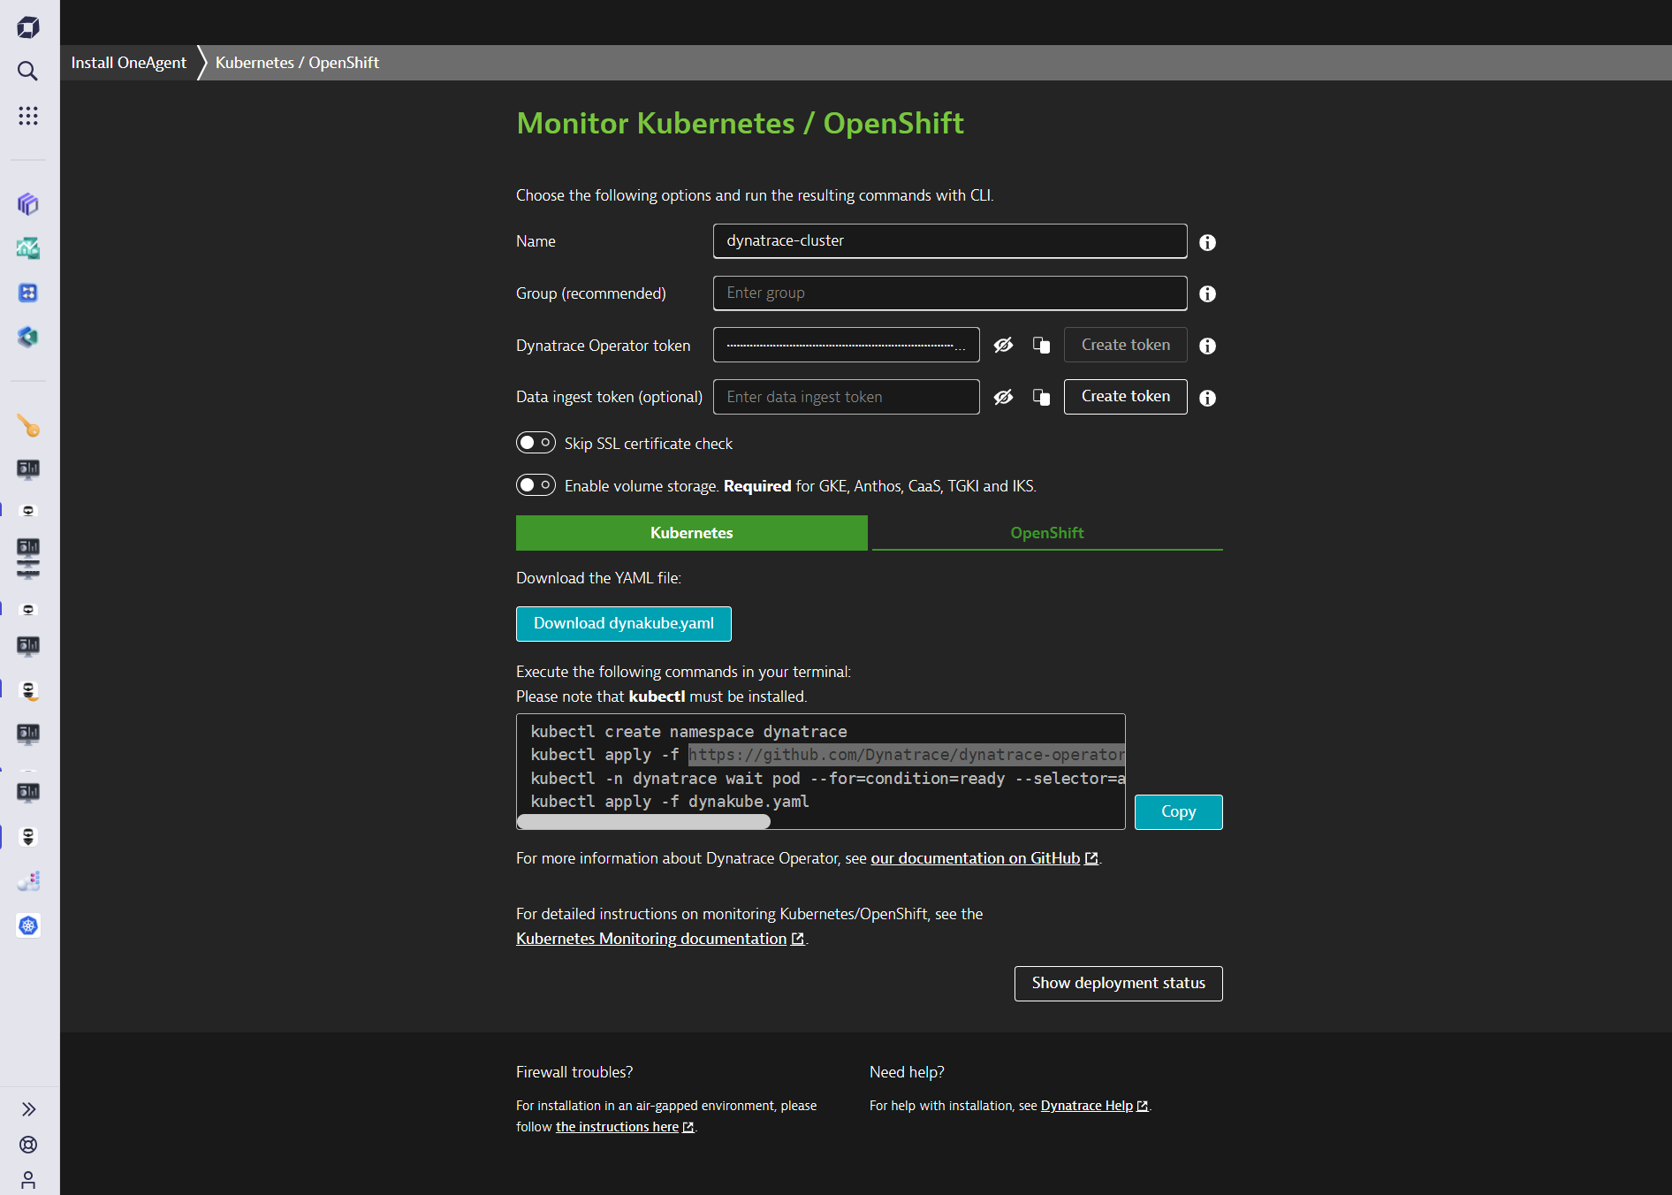1672x1195 pixels.
Task: Open the blue workflow nodes app
Action: pyautogui.click(x=28, y=293)
